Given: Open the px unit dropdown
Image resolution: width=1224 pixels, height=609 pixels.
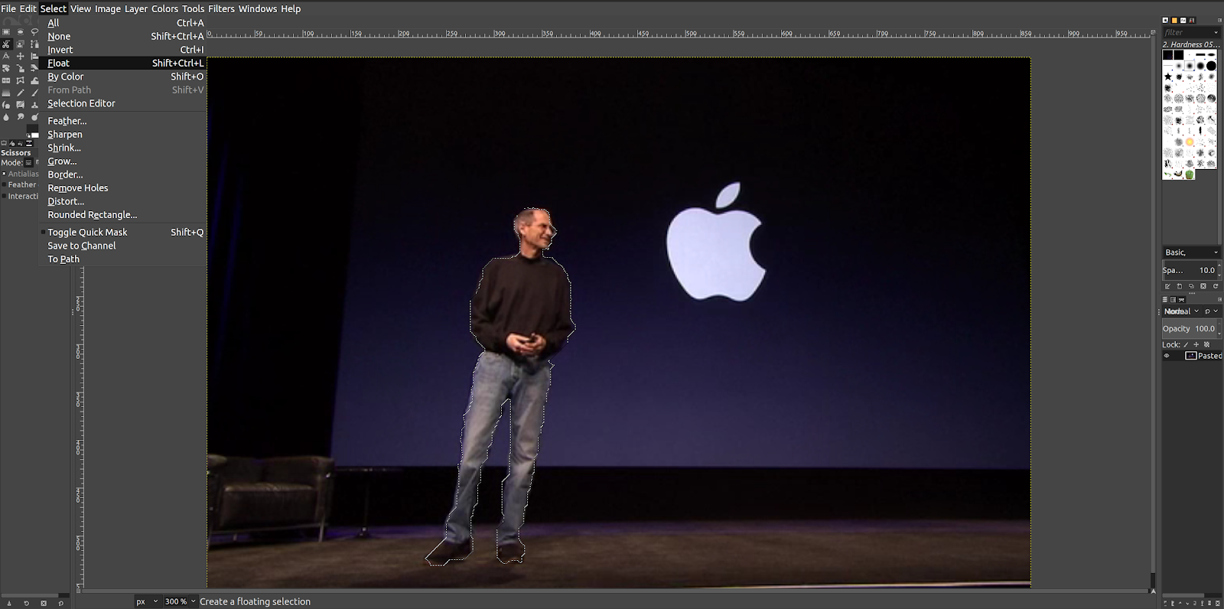Looking at the screenshot, I should coord(148,601).
